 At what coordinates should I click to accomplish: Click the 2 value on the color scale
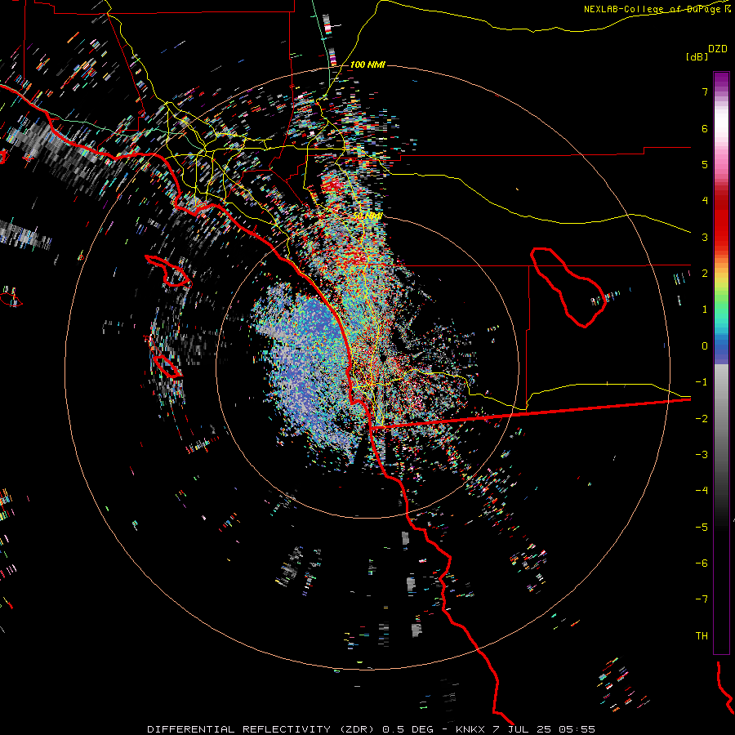pyautogui.click(x=705, y=274)
